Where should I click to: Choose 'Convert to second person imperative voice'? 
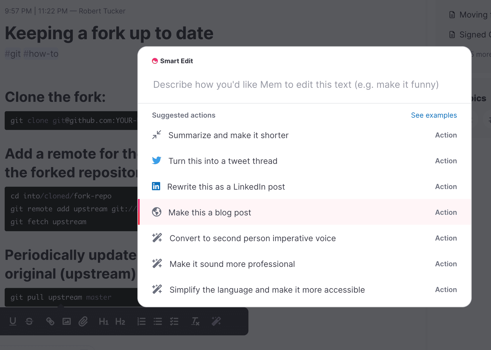[253, 238]
